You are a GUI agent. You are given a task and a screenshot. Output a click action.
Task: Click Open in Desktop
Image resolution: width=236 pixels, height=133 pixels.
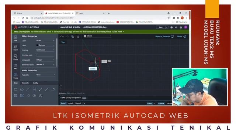[164, 37]
